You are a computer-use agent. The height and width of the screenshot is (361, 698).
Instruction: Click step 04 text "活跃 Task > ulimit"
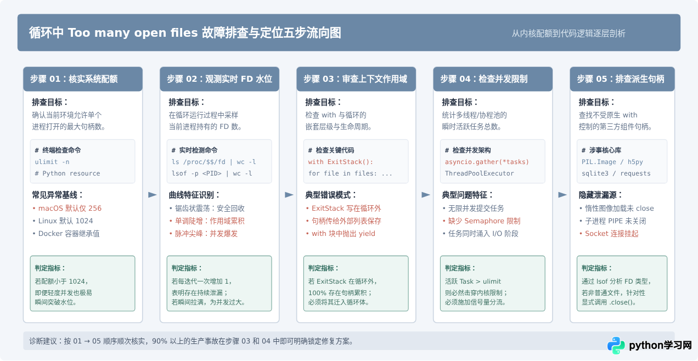point(473,281)
